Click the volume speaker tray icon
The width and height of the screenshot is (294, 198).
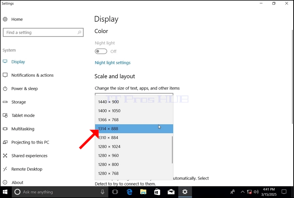tap(256, 192)
